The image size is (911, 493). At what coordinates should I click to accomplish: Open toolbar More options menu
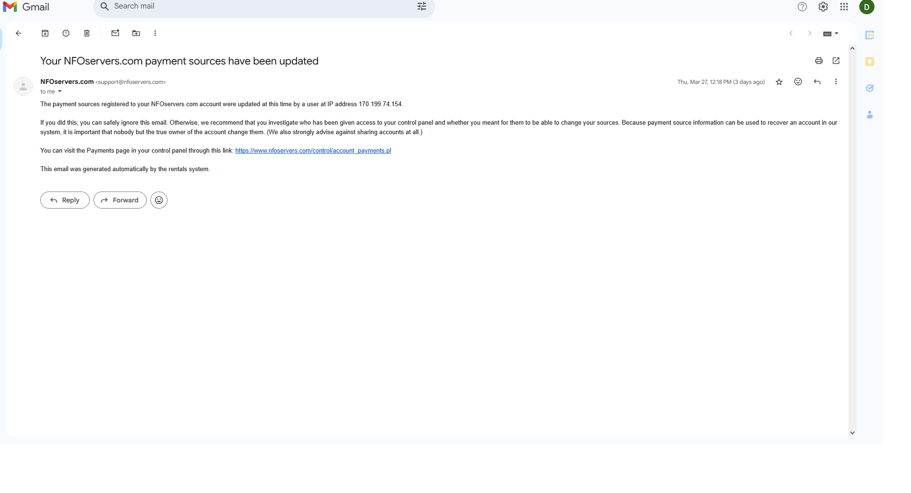(155, 33)
